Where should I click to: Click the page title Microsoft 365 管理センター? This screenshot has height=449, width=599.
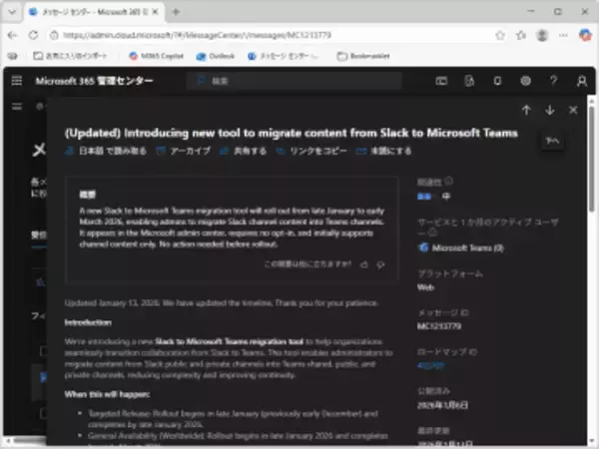95,81
